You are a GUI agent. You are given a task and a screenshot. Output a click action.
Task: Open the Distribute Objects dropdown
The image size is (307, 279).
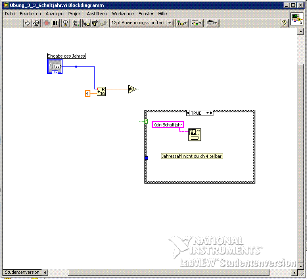(x=197, y=23)
